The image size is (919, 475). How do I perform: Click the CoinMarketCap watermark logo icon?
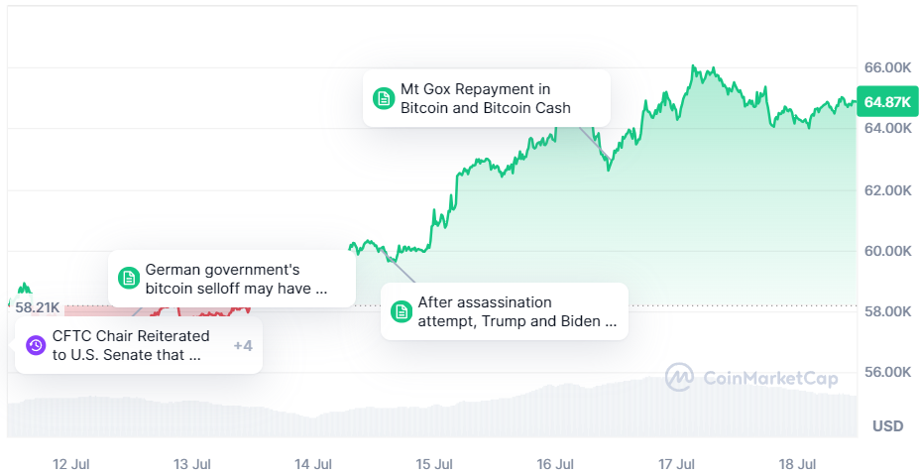[x=679, y=378]
